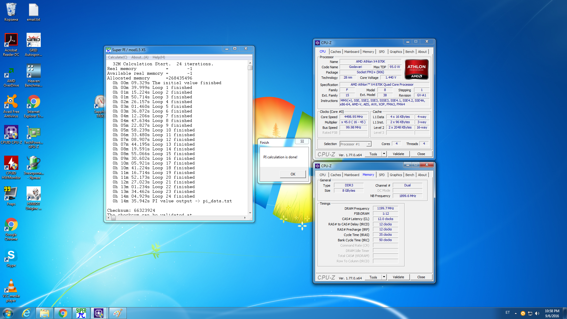Click Close button in lower CPU-Z window
The height and width of the screenshot is (319, 567).
[x=421, y=277]
